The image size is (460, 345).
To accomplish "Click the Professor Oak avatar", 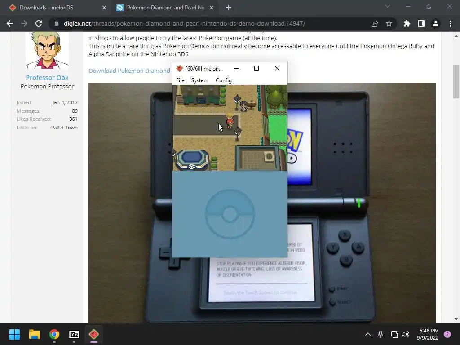I will tap(47, 50).
